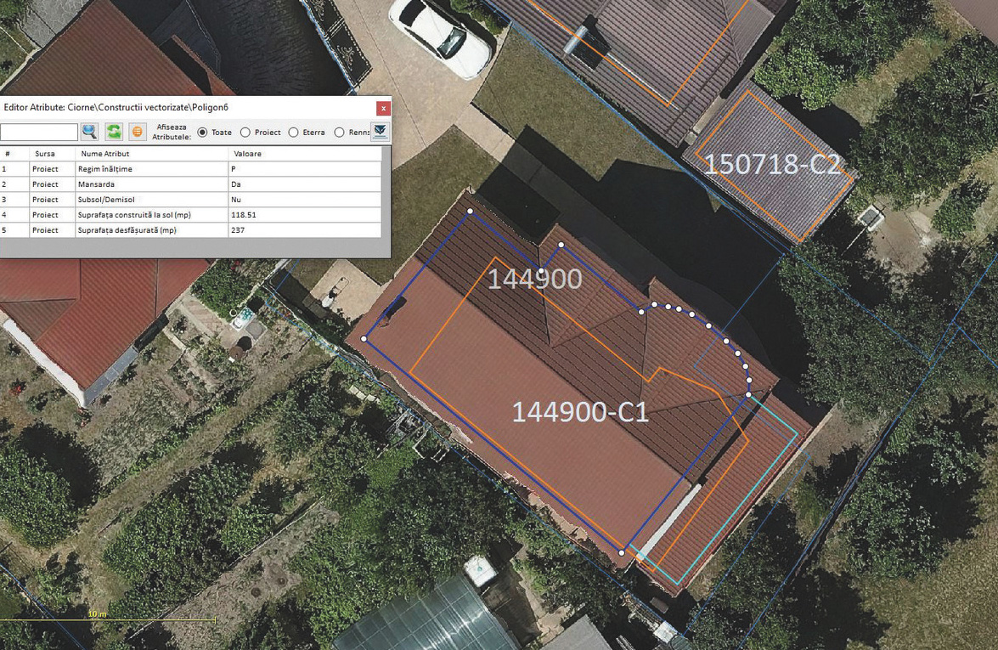Screen dimensions: 998x650
Task: Click the Valoare column header
Action: pos(247,154)
